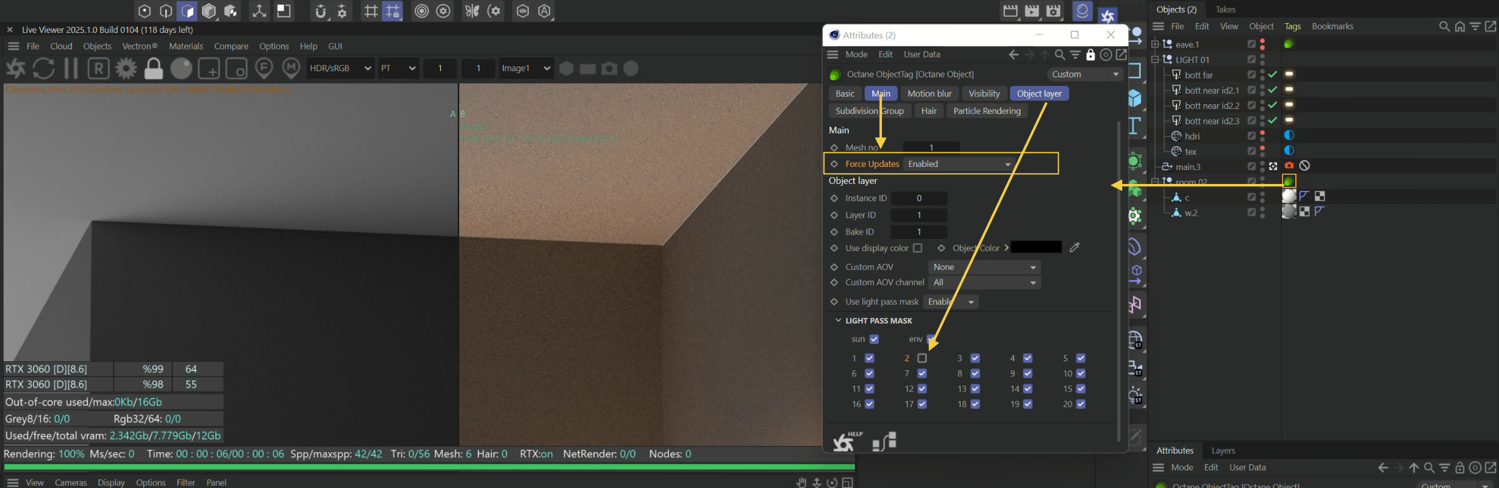
Task: Collapse the LIGHT PASS MASK section
Action: 838,320
